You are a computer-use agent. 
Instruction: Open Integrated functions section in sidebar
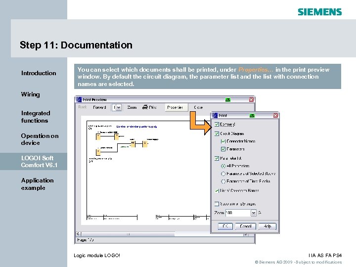(36, 117)
